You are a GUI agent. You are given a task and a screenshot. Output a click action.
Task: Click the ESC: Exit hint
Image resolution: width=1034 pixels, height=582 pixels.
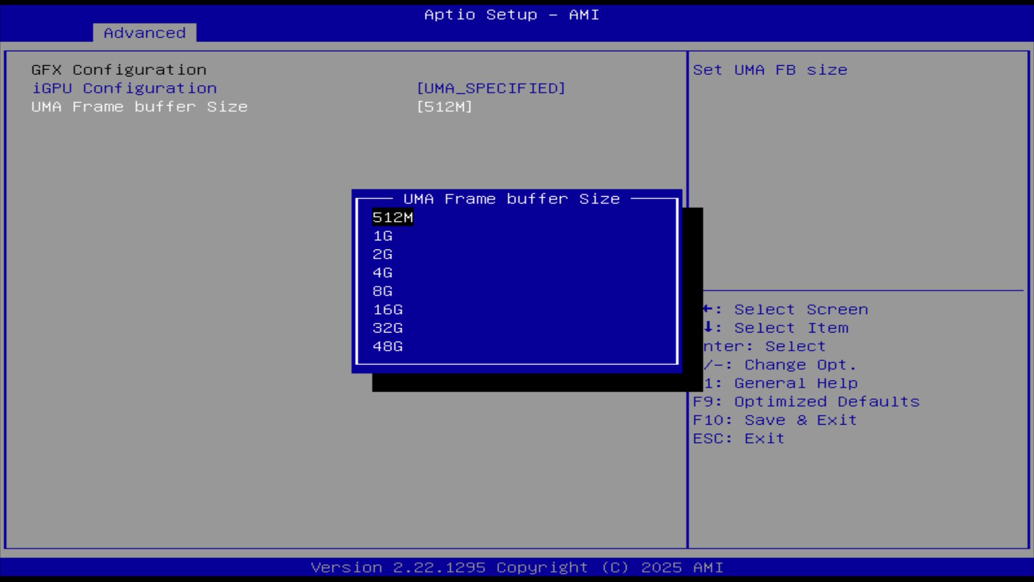click(x=738, y=439)
